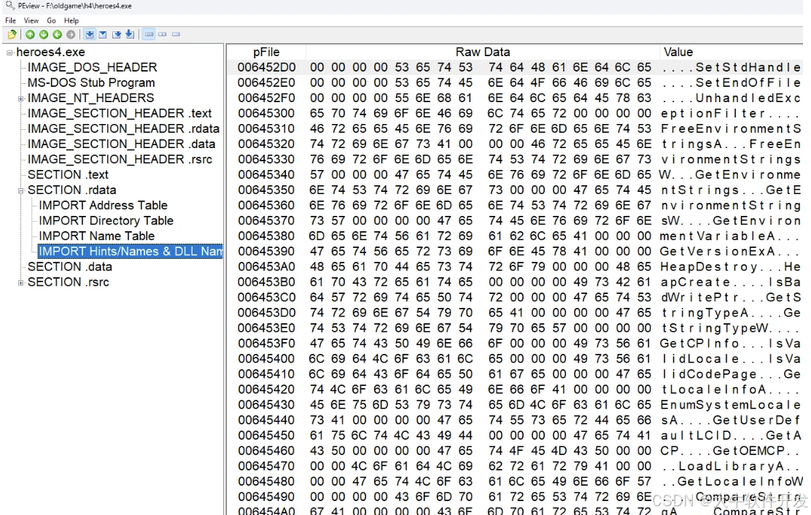Click offset 00645430 in pFile column
811x515 pixels.
point(266,405)
